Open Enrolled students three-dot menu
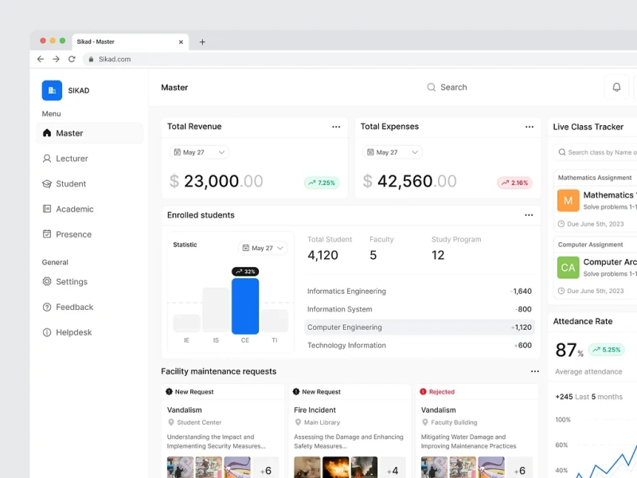The height and width of the screenshot is (478, 637). click(529, 215)
